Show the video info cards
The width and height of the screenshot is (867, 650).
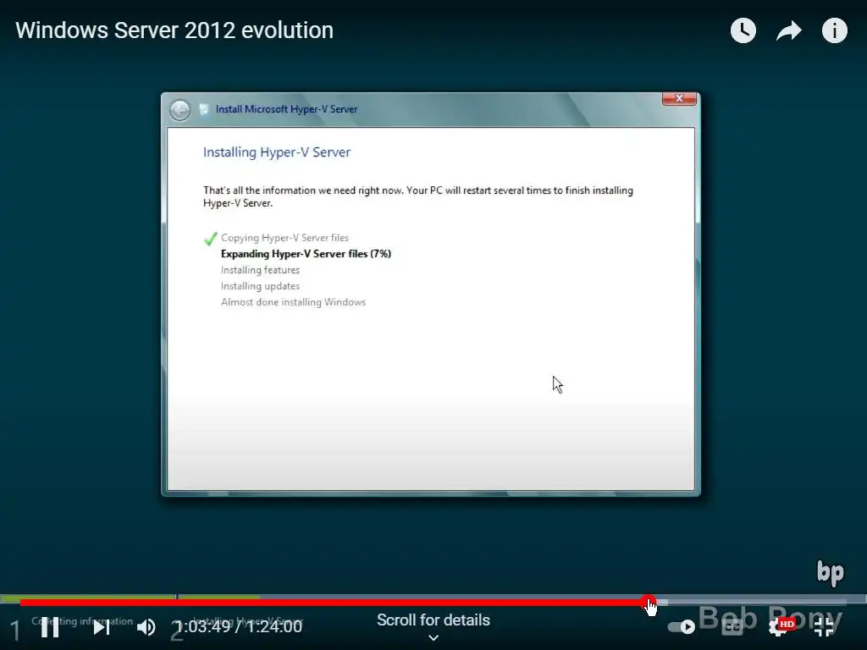(x=834, y=30)
